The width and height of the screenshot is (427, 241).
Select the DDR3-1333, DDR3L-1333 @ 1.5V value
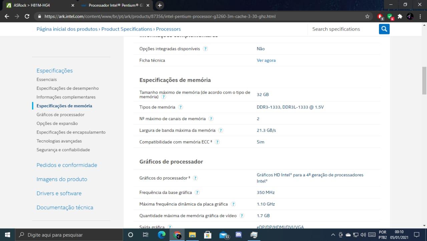tap(290, 107)
